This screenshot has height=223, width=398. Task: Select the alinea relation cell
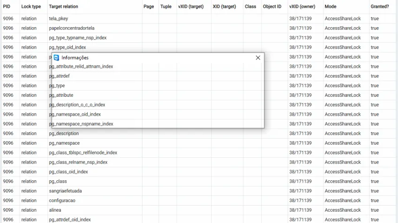click(x=95, y=210)
